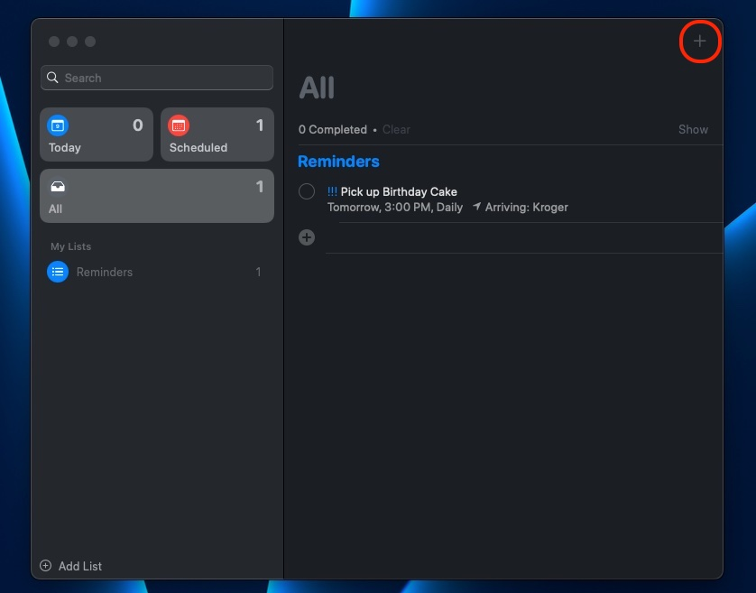Focus the Search field
Screen dimensions: 756x593
coord(157,78)
